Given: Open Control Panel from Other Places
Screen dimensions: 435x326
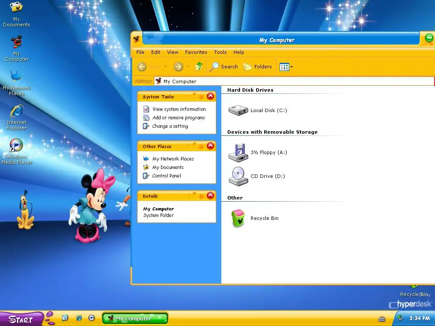Looking at the screenshot, I should coord(167,176).
